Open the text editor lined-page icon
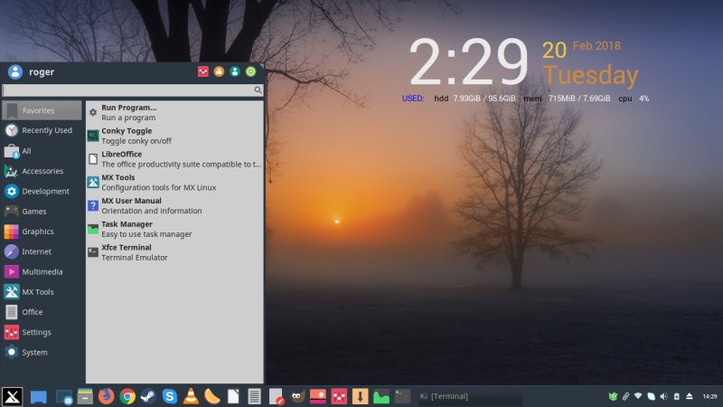Image resolution: width=723 pixels, height=407 pixels. (x=255, y=396)
